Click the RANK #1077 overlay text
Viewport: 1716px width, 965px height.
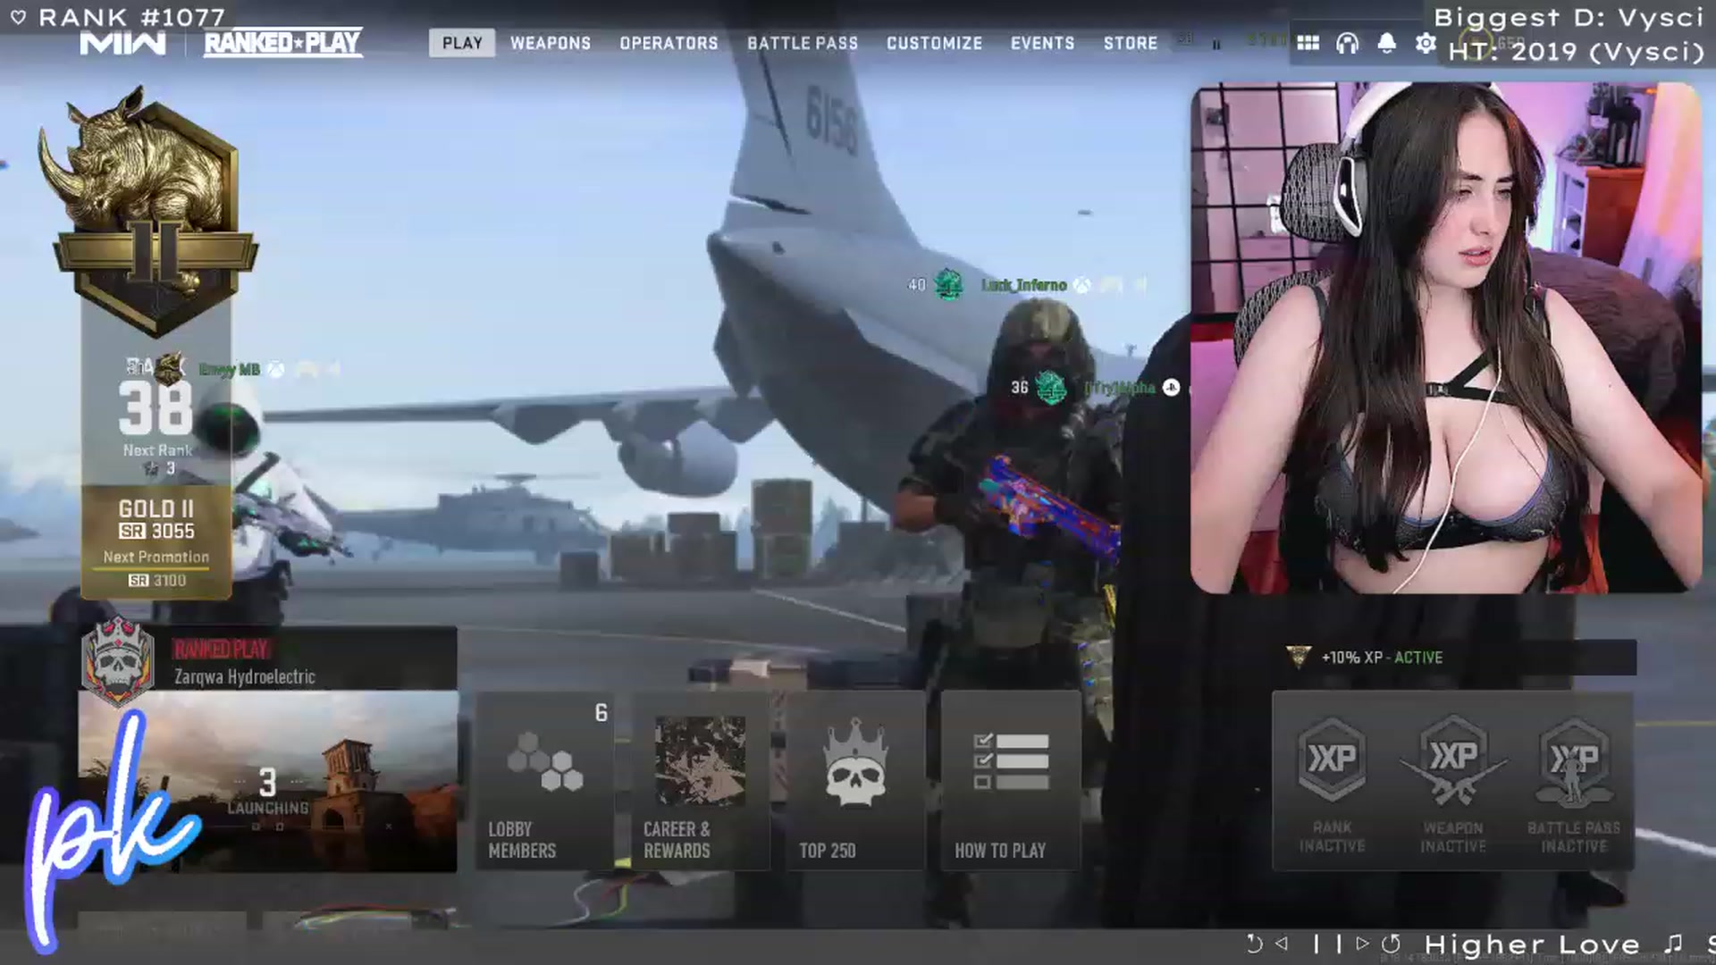(x=132, y=17)
